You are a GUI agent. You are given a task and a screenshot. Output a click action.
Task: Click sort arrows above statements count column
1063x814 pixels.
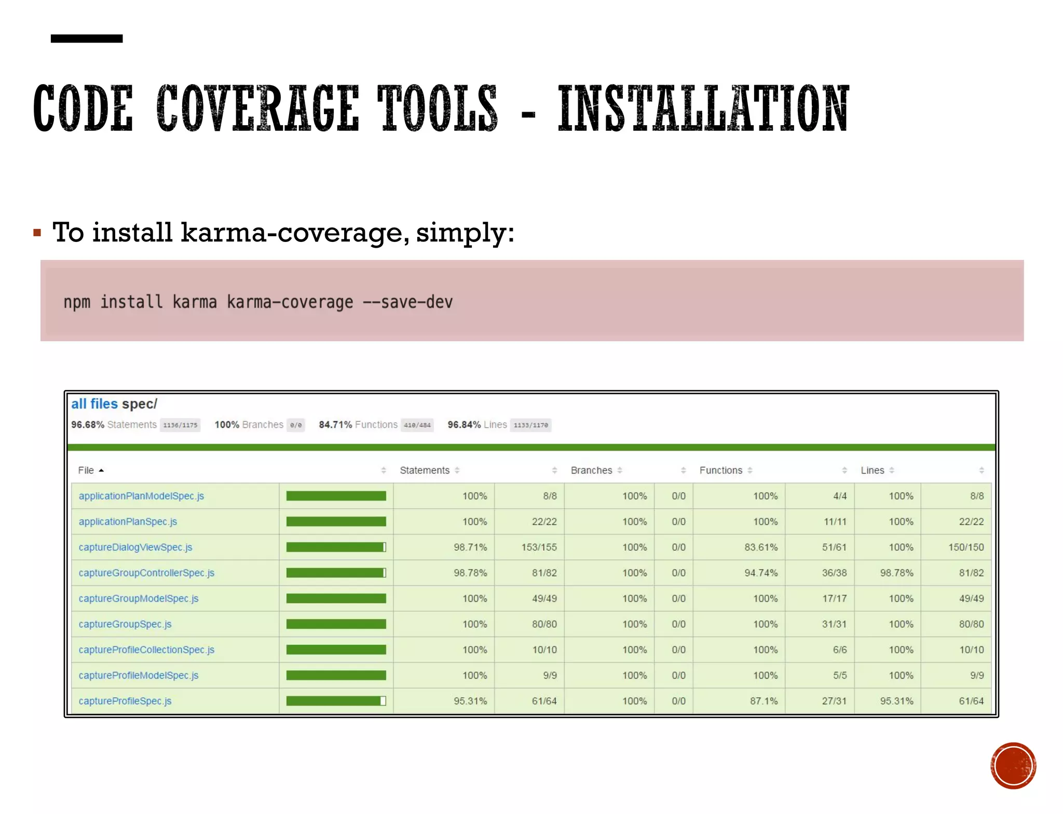pyautogui.click(x=555, y=470)
